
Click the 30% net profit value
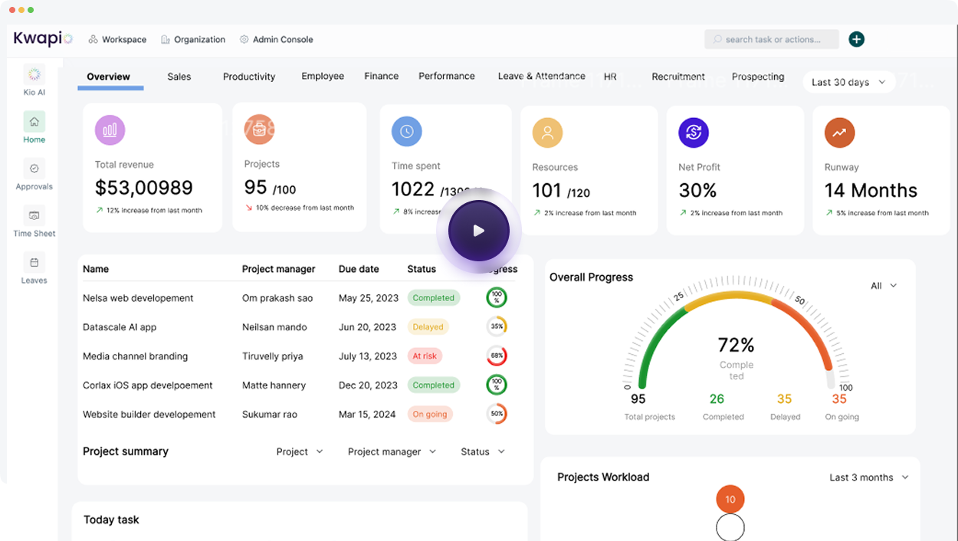pyautogui.click(x=697, y=190)
